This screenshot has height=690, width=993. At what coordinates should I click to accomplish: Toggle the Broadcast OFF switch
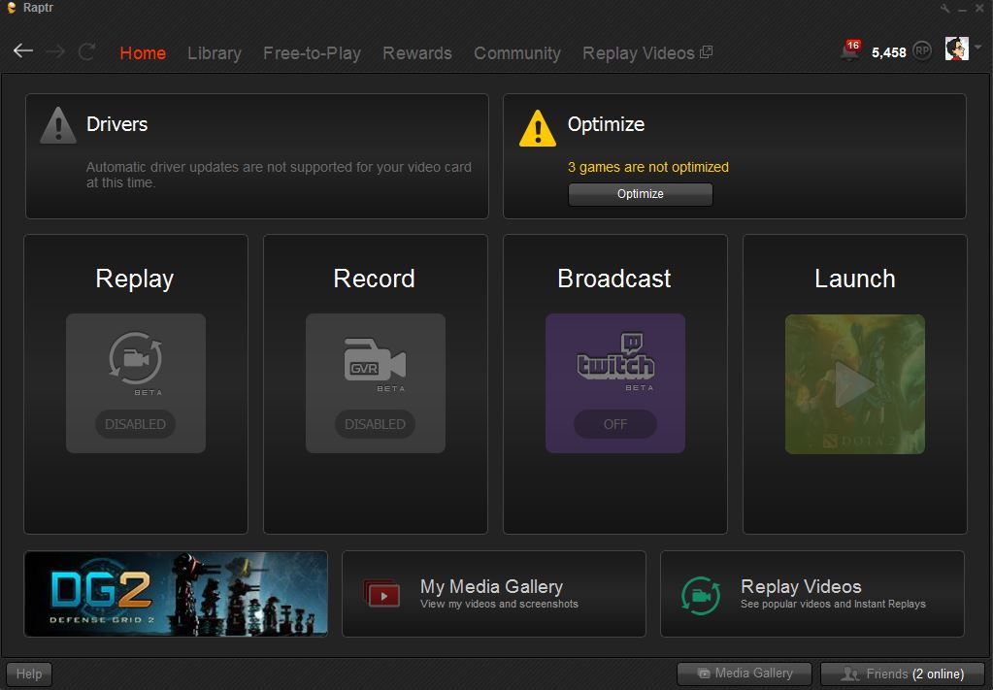tap(615, 424)
